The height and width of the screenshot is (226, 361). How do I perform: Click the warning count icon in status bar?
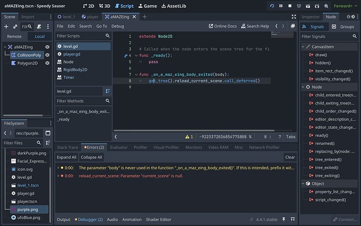(x=188, y=136)
